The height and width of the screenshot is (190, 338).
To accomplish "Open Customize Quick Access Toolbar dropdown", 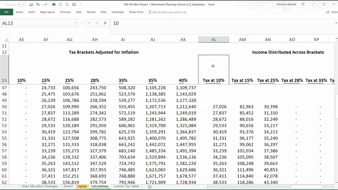I will click(80, 4).
